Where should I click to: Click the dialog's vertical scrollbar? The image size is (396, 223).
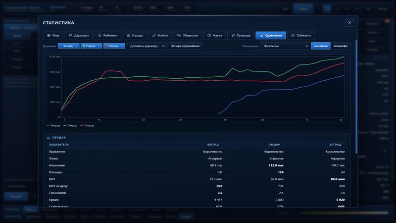(356, 96)
